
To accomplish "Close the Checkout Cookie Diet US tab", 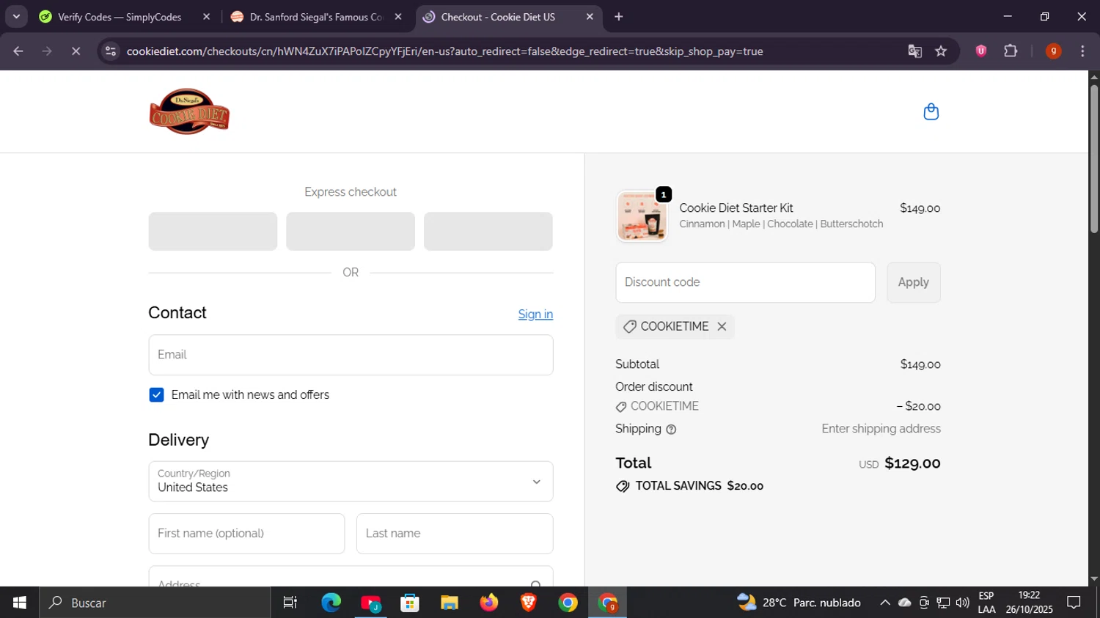I will click(x=590, y=16).
